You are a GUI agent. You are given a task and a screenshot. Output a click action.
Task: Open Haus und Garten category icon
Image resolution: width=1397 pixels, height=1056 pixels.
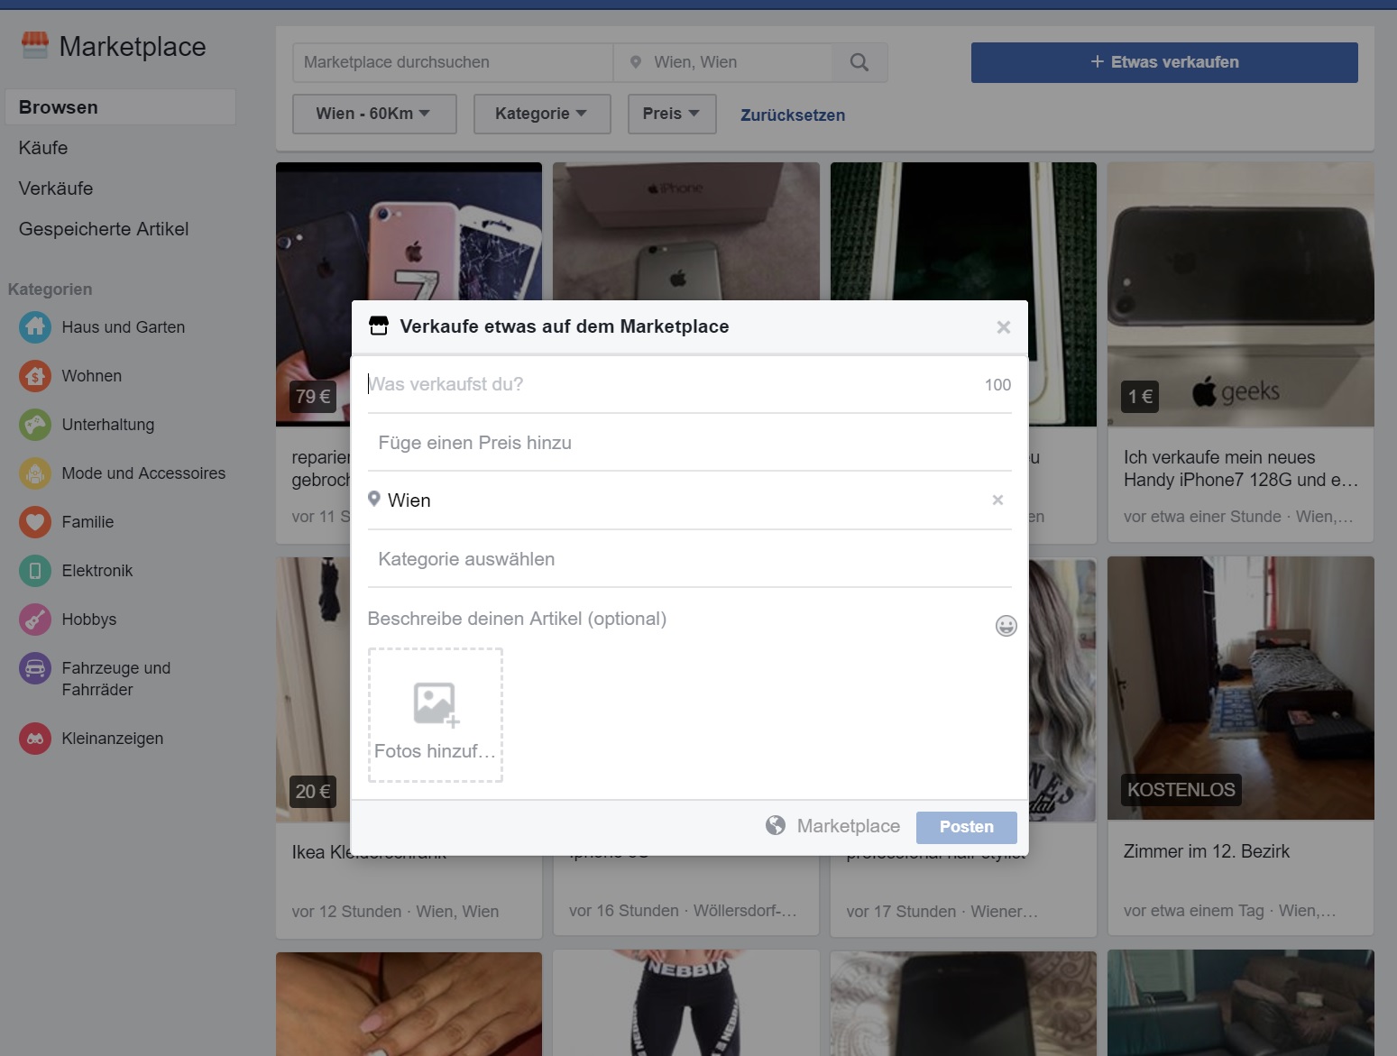35,326
